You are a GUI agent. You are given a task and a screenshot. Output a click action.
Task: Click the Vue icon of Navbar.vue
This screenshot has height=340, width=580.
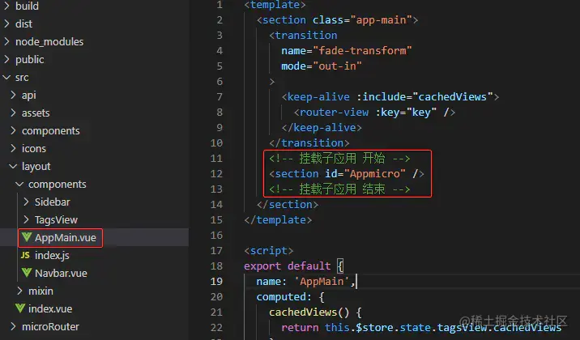point(26,273)
